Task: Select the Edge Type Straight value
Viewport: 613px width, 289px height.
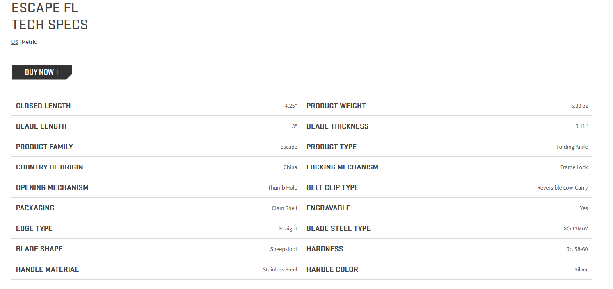Action: 288,229
